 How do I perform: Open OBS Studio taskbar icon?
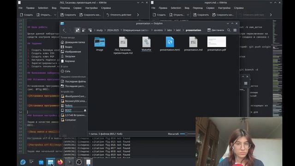tap(79, 162)
